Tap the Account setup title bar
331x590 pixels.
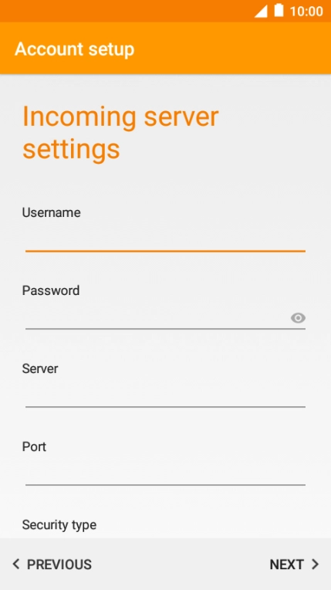click(x=165, y=48)
